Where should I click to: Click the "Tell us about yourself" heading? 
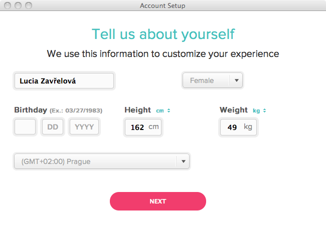pos(163,34)
